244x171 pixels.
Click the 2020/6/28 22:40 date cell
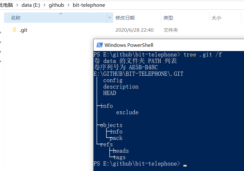134,30
